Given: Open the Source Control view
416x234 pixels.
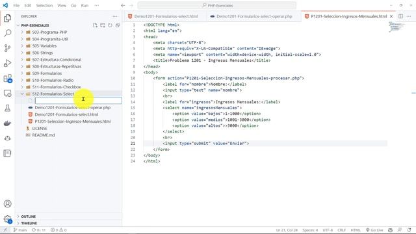Looking at the screenshot, I should [x=7, y=48].
